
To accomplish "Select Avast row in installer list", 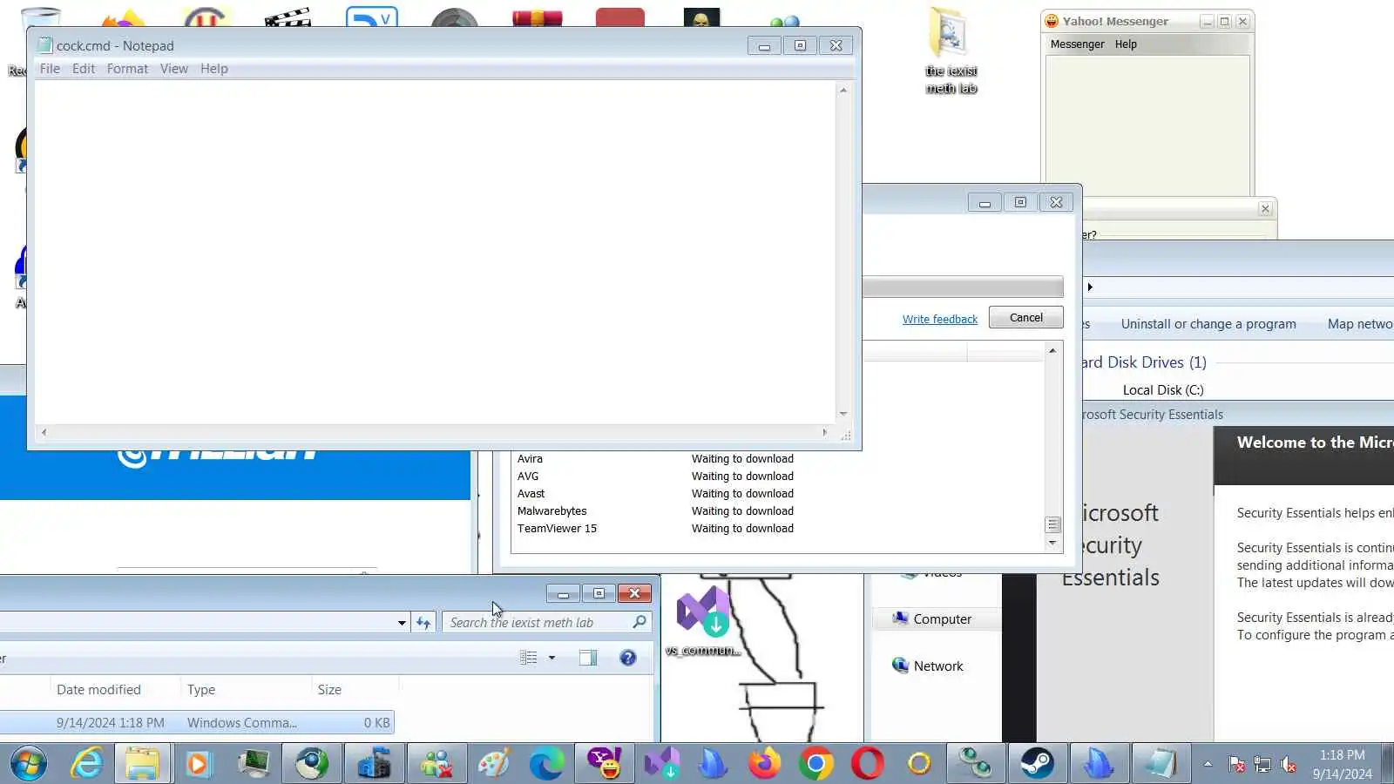I will point(778,494).
